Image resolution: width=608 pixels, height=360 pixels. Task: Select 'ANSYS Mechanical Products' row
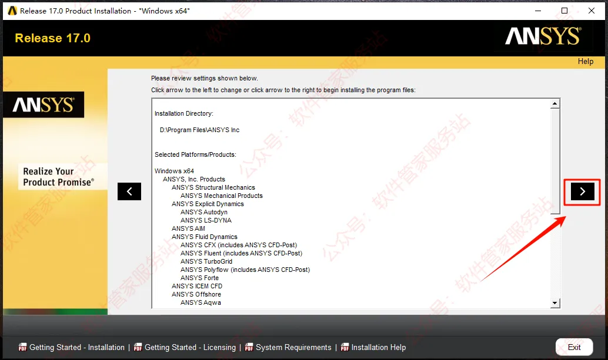(x=222, y=196)
